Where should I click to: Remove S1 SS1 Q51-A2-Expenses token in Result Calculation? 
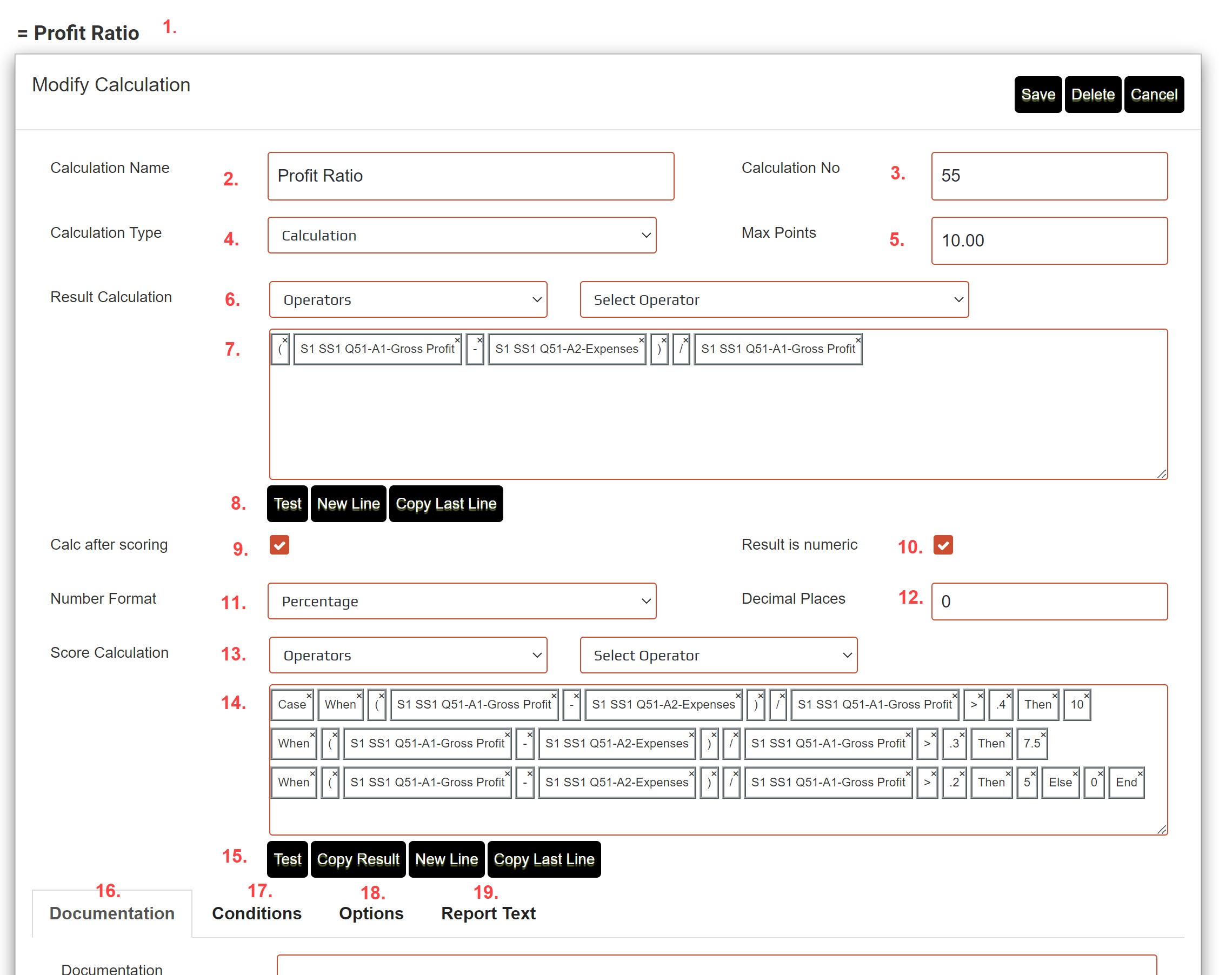pyautogui.click(x=642, y=340)
